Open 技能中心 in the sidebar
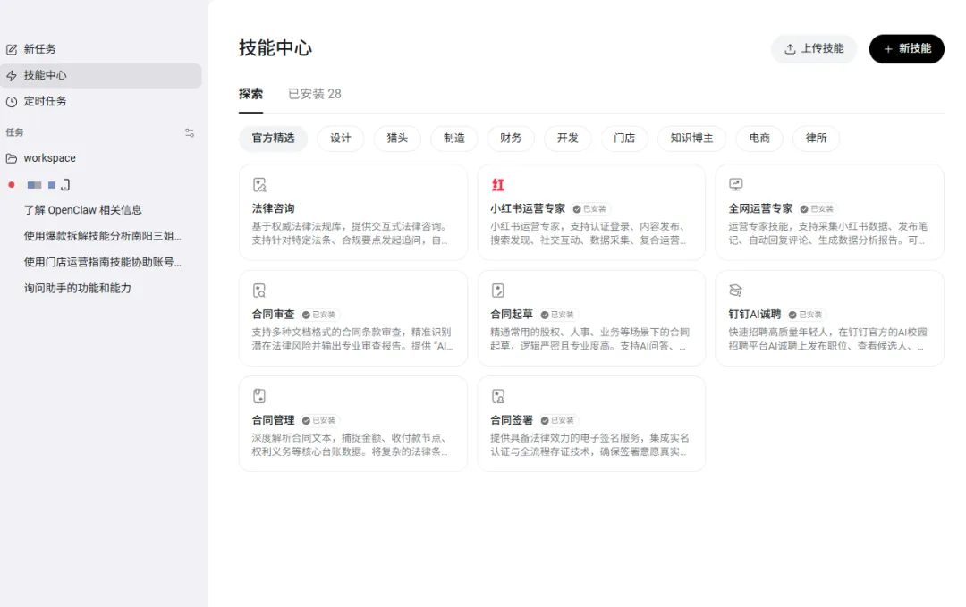Image resolution: width=966 pixels, height=607 pixels. click(100, 76)
